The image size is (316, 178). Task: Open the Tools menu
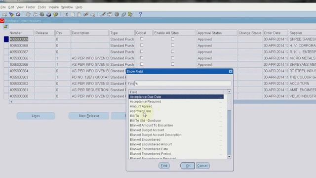(x=42, y=7)
